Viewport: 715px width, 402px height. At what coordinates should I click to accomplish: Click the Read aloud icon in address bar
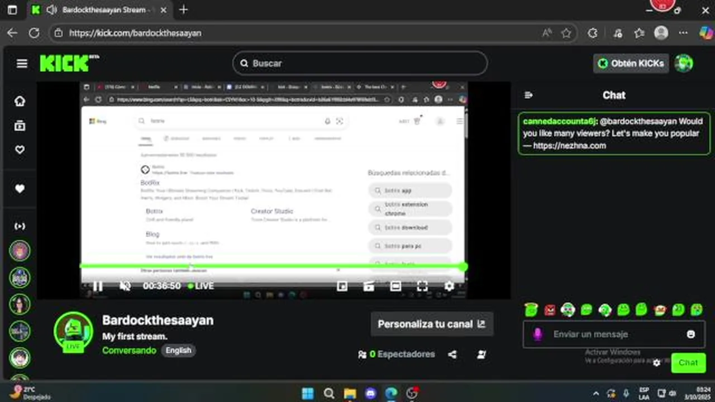tap(547, 33)
